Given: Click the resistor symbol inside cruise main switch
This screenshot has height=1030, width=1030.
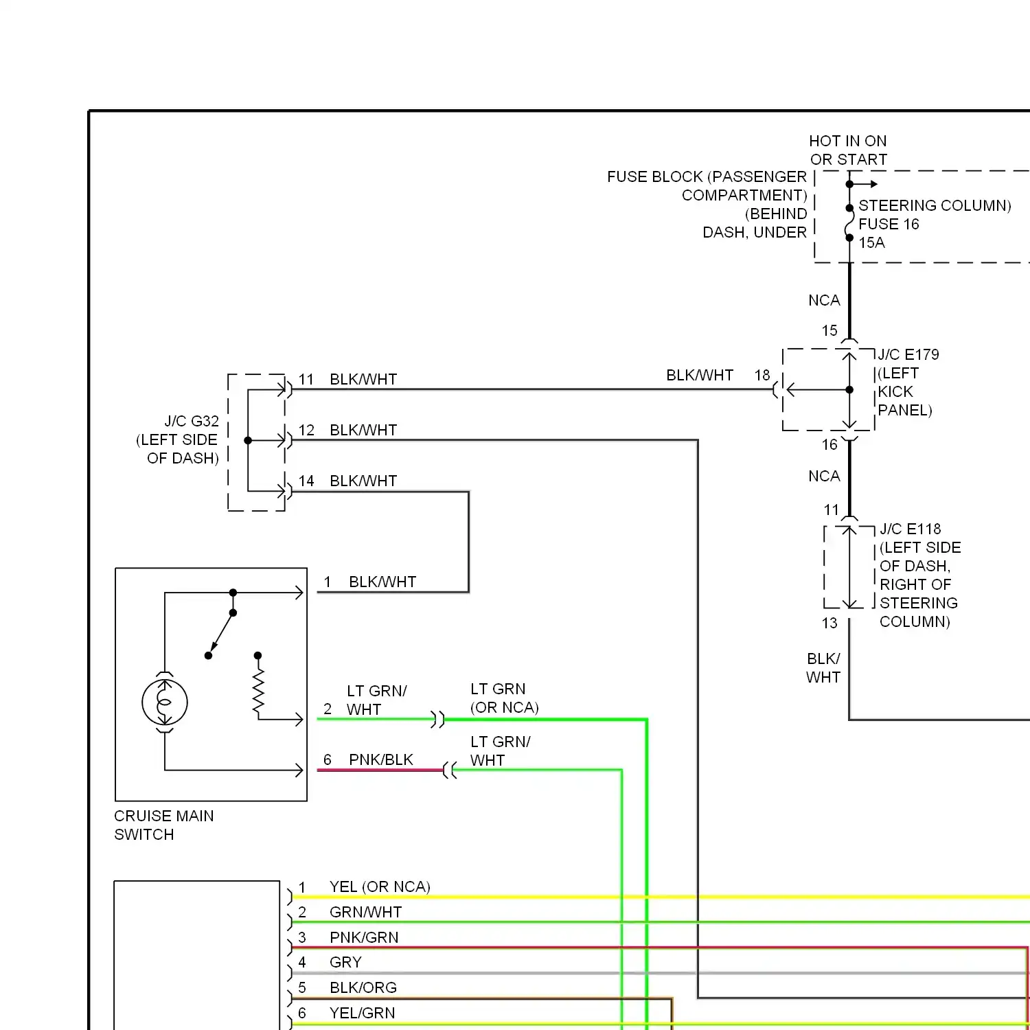Looking at the screenshot, I should click(x=258, y=690).
